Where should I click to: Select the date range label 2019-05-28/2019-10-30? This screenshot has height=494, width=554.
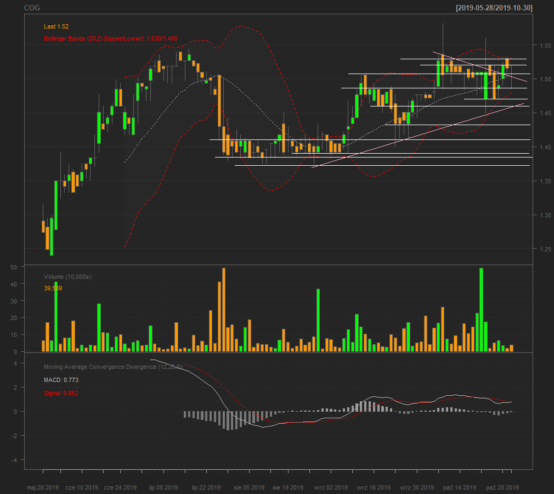494,8
